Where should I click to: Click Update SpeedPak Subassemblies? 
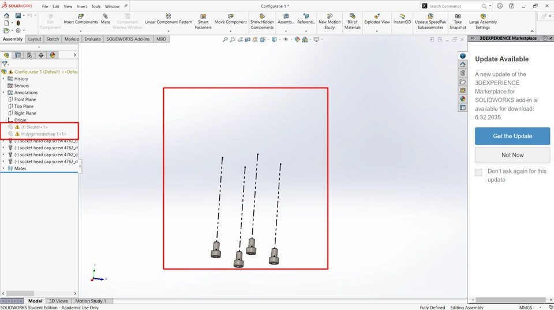[x=431, y=21]
